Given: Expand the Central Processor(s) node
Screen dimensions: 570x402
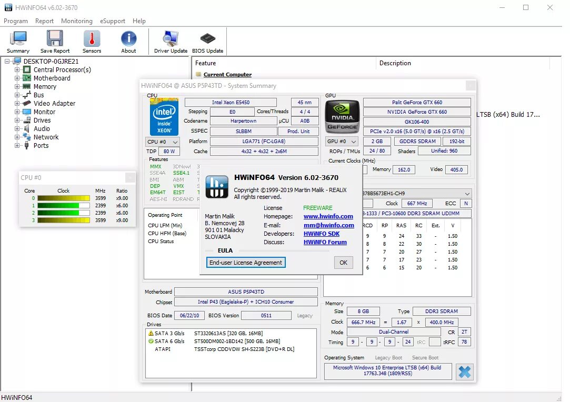Looking at the screenshot, I should 17,69.
